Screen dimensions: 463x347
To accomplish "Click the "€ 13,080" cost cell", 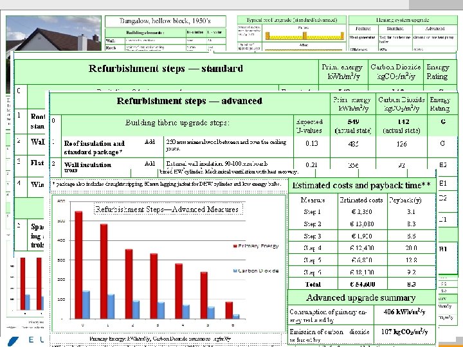I will pos(361,224).
